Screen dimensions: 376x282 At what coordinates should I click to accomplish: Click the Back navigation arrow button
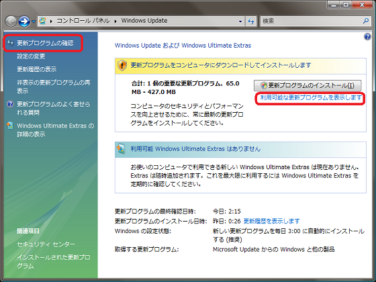point(11,21)
